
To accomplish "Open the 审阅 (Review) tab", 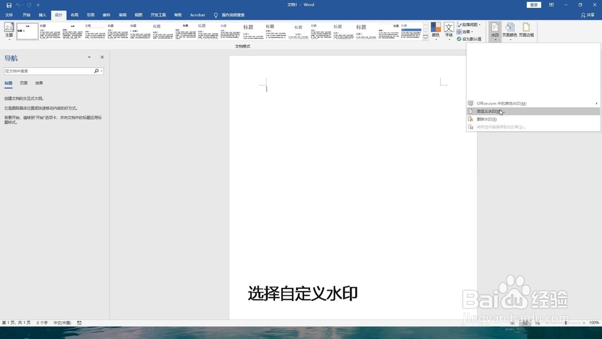I will pyautogui.click(x=122, y=15).
